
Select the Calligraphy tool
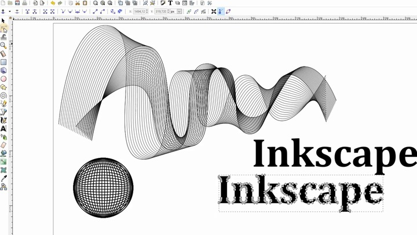point(3,120)
